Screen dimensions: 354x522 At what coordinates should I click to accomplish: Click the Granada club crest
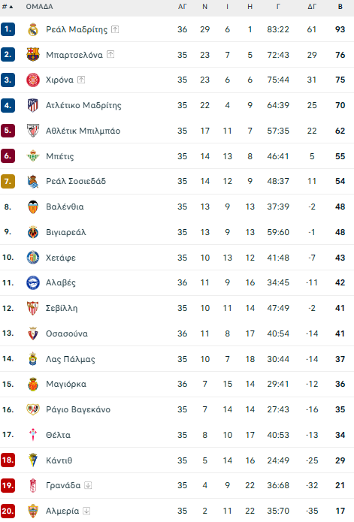(33, 485)
